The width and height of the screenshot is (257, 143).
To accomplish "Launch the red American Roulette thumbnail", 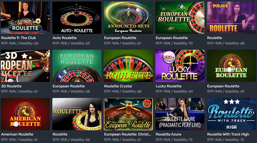I will [25, 114].
